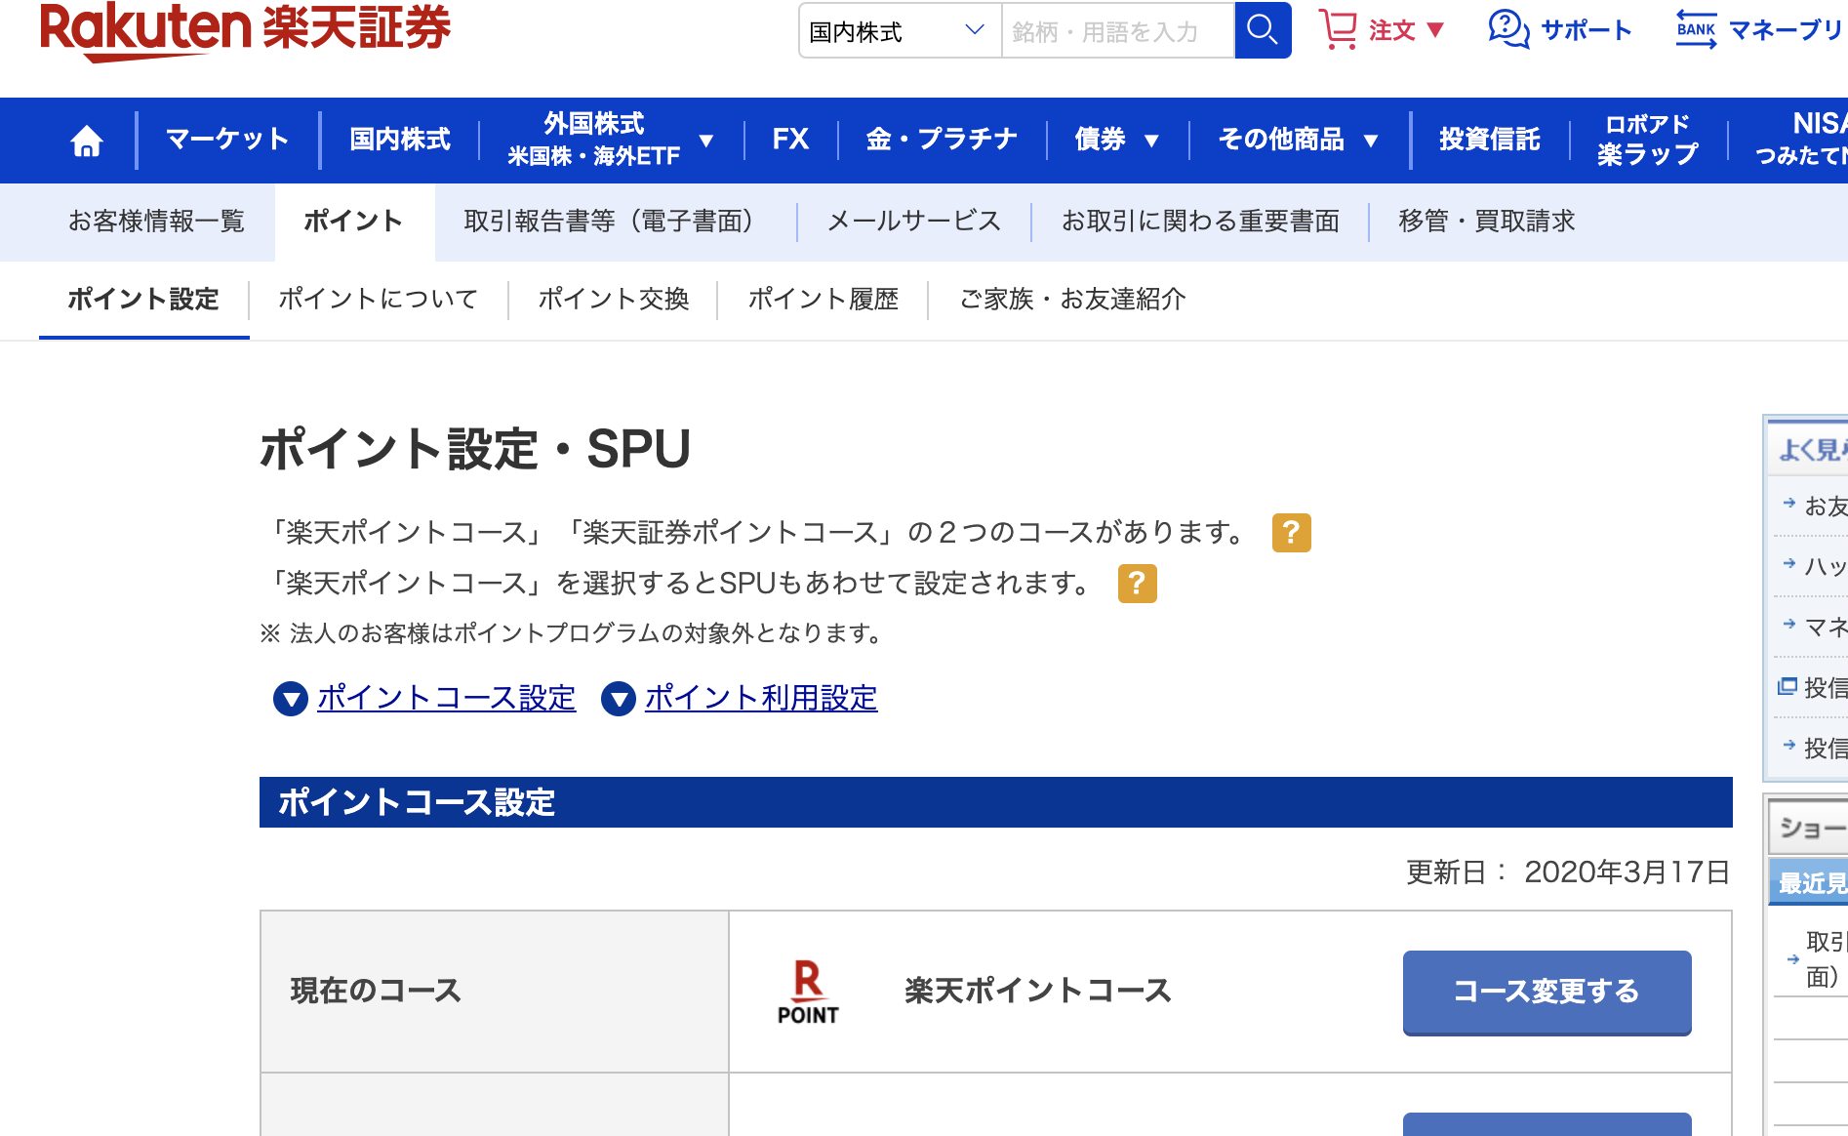This screenshot has width=1848, height=1136.
Task: Expand the 債券 navigation dropdown
Action: (x=1116, y=140)
